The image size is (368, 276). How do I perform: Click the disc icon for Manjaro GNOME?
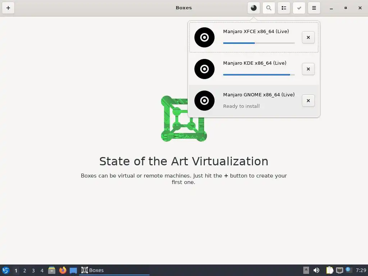point(204,101)
